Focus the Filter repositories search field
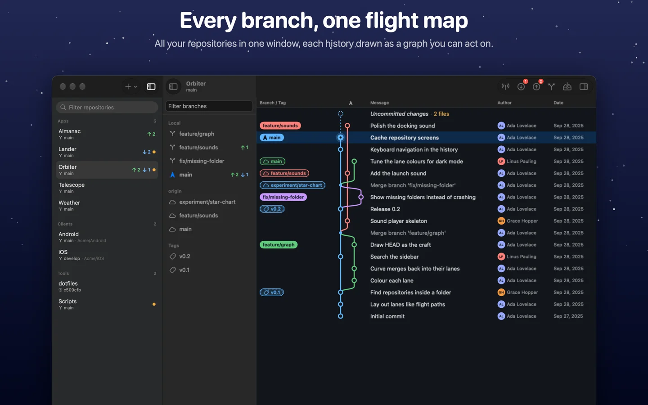 click(x=107, y=107)
